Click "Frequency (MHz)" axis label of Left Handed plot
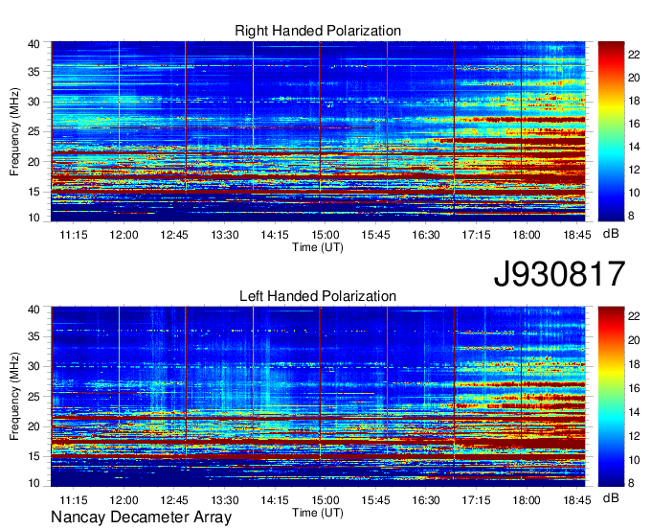This screenshot has height=529, width=651. coord(14,397)
